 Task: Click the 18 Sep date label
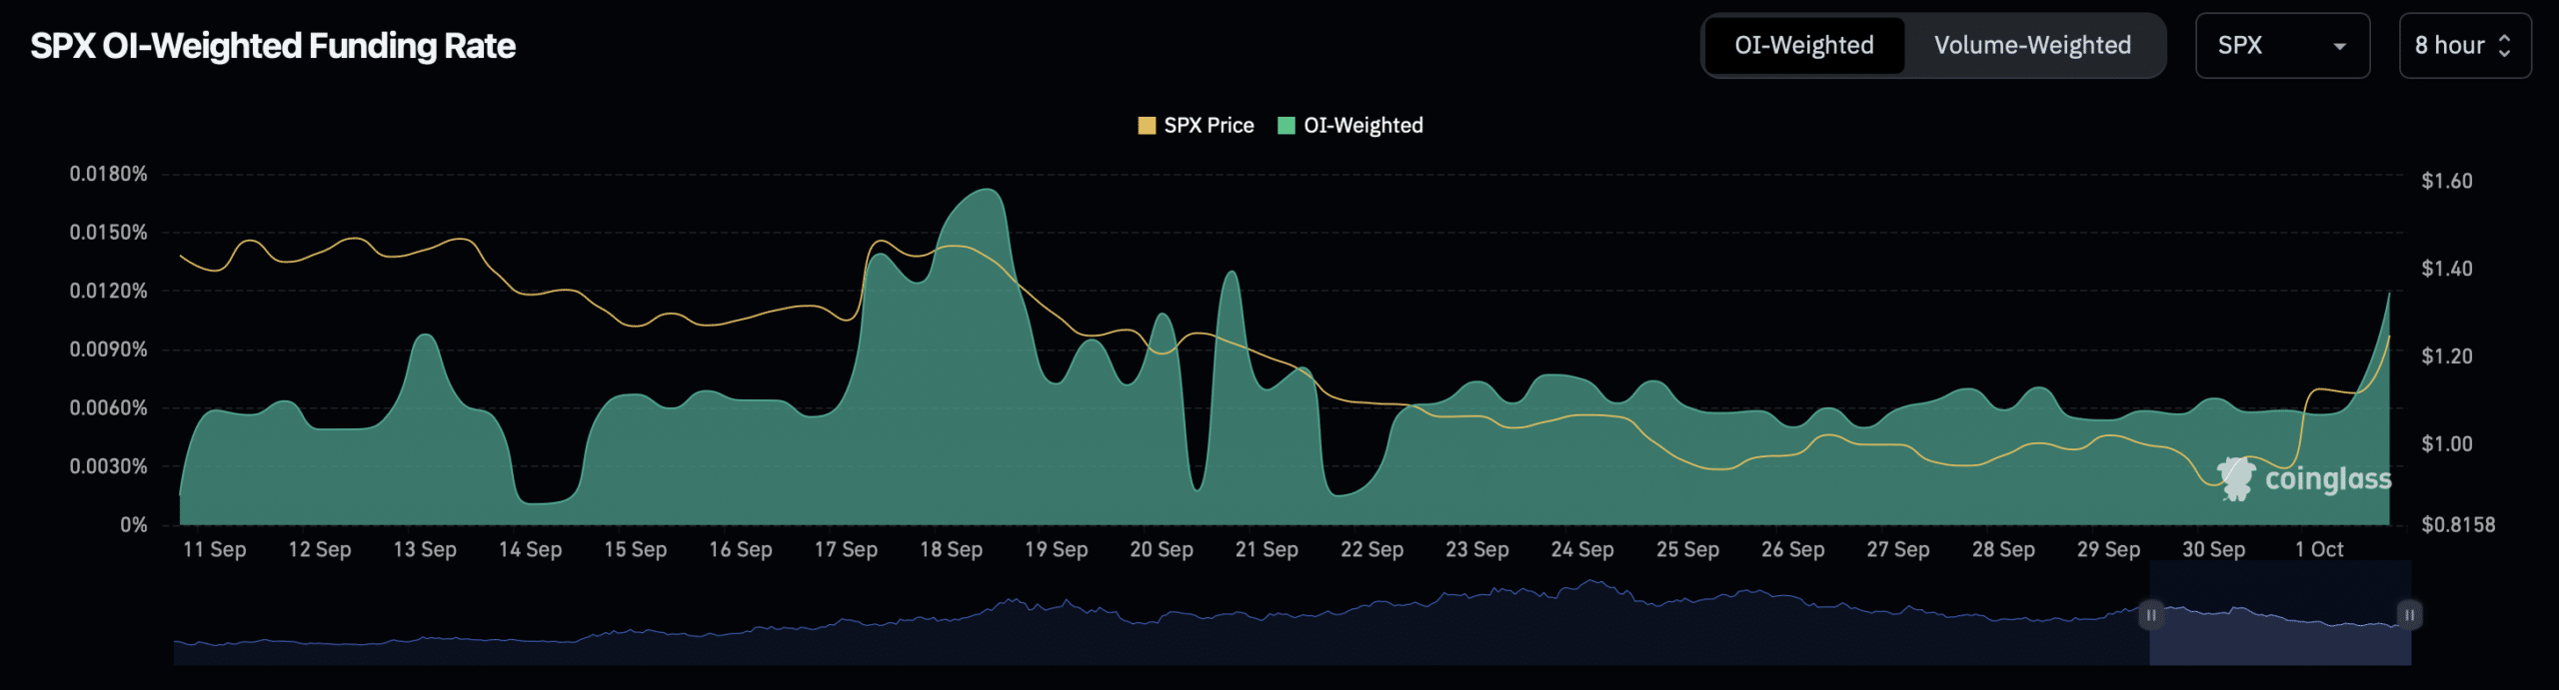point(951,549)
